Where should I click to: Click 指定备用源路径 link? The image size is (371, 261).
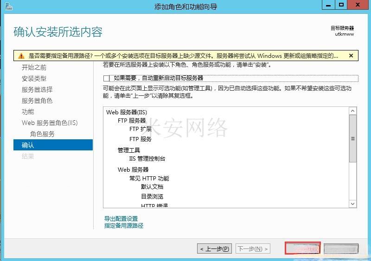click(x=124, y=225)
